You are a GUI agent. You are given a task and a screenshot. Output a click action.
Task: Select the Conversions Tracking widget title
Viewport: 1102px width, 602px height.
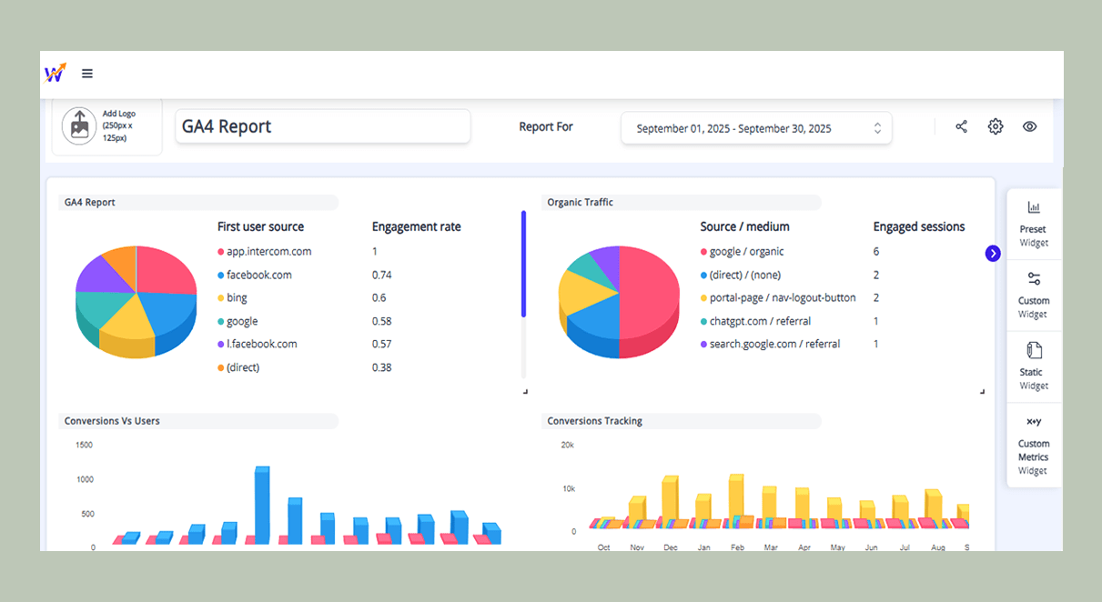click(x=594, y=421)
